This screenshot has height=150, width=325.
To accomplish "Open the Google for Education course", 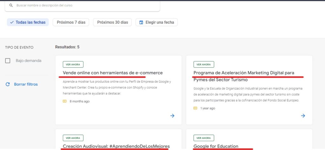I will pyautogui.click(x=216, y=146).
